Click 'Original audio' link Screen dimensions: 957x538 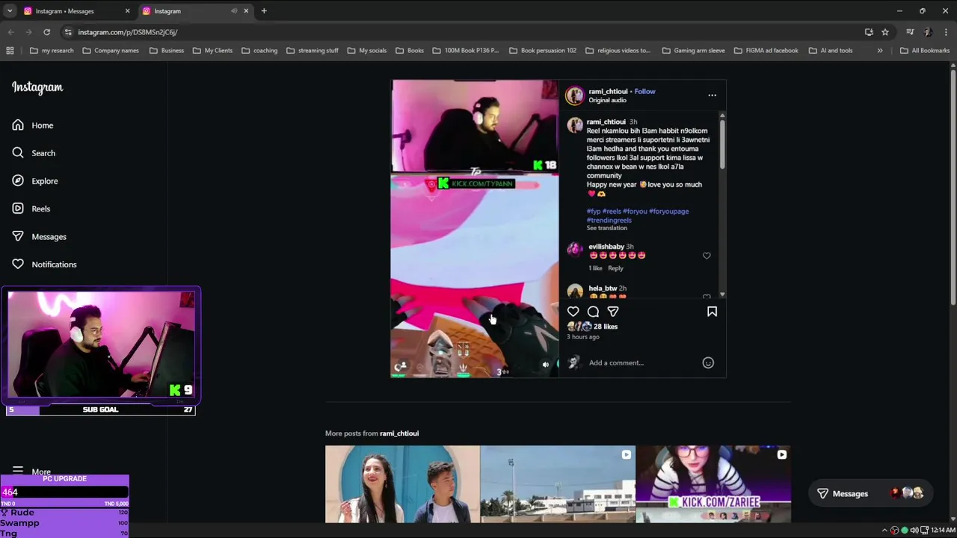coord(607,100)
